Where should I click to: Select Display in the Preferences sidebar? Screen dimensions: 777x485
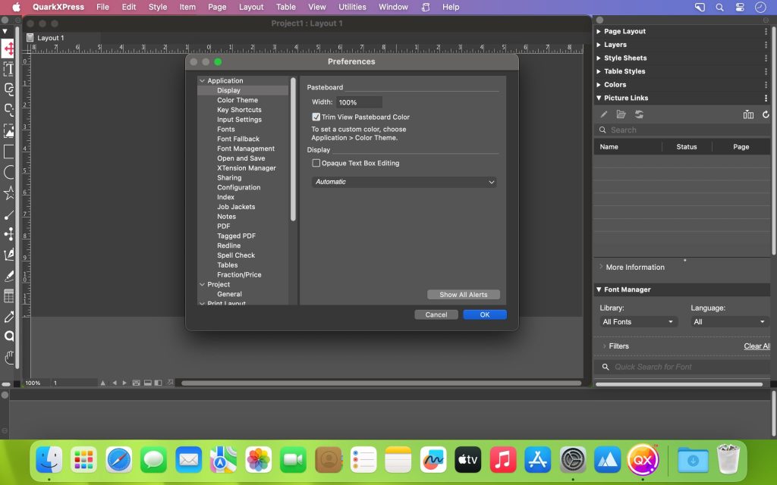pyautogui.click(x=229, y=89)
